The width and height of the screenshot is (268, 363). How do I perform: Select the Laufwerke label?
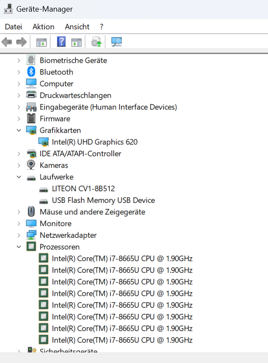[x=56, y=177]
